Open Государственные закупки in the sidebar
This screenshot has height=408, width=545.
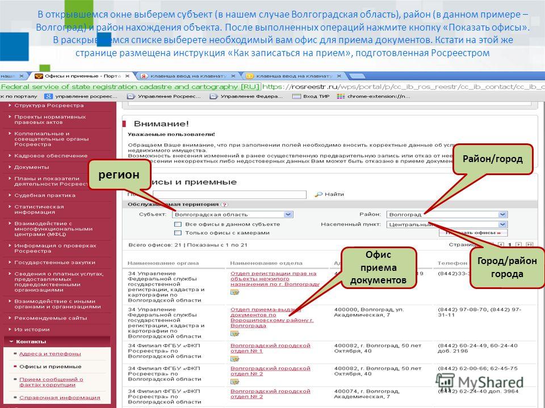pos(54,262)
